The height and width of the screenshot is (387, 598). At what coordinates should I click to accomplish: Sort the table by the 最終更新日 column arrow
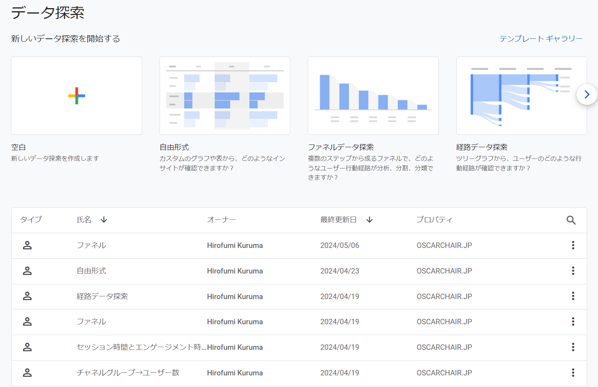click(x=369, y=220)
